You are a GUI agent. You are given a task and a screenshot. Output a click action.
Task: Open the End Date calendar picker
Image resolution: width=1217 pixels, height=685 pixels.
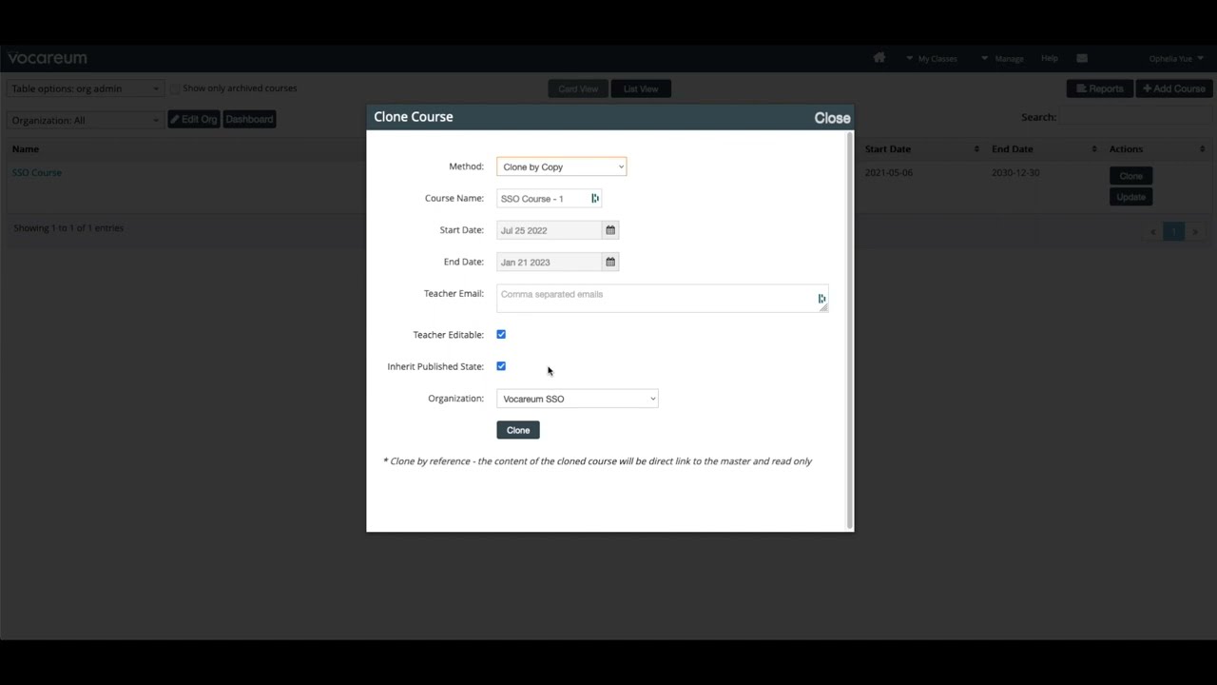(610, 262)
